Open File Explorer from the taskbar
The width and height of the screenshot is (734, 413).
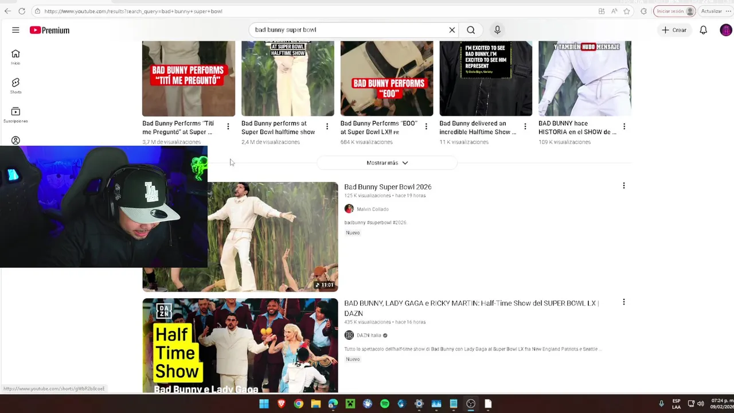pos(315,404)
